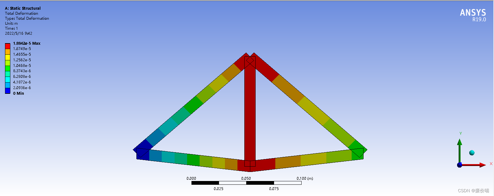Click the 0.050 ruler label
This screenshot has width=494, height=196.
tap(246, 178)
